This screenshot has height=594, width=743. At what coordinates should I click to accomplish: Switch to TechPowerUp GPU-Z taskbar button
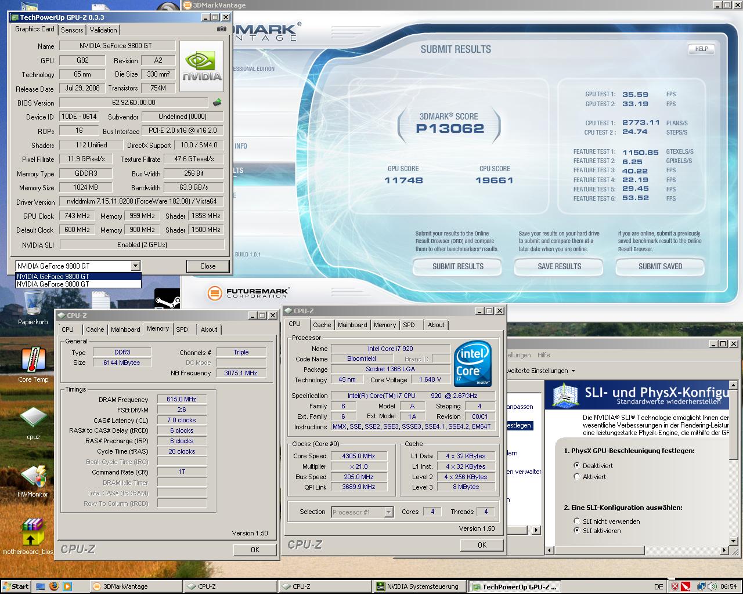pyautogui.click(x=514, y=586)
